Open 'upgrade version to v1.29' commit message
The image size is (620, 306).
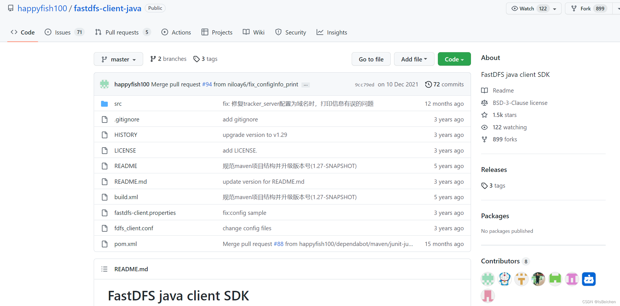[255, 135]
